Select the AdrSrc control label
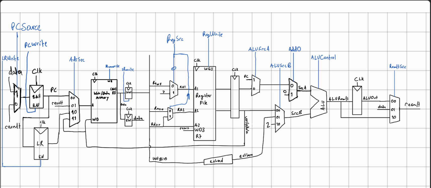The height and width of the screenshot is (188, 431). [77, 59]
